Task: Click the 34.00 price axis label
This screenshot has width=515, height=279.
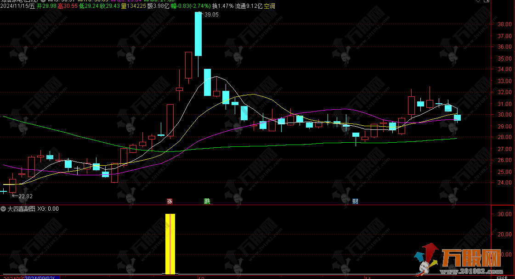Action: point(505,69)
